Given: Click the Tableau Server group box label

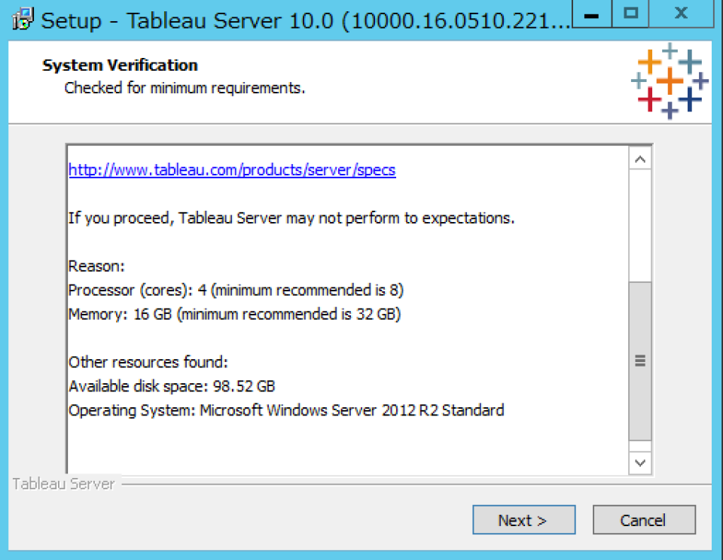Looking at the screenshot, I should tap(63, 484).
